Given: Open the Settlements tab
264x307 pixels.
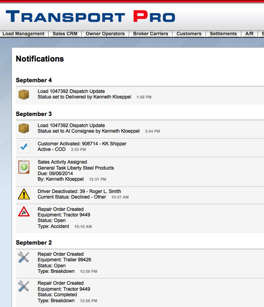Looking at the screenshot, I should (x=223, y=34).
